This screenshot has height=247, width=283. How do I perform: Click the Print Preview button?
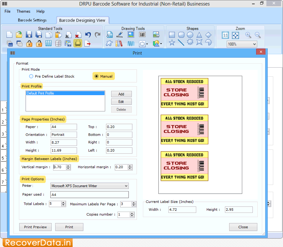point(35,227)
